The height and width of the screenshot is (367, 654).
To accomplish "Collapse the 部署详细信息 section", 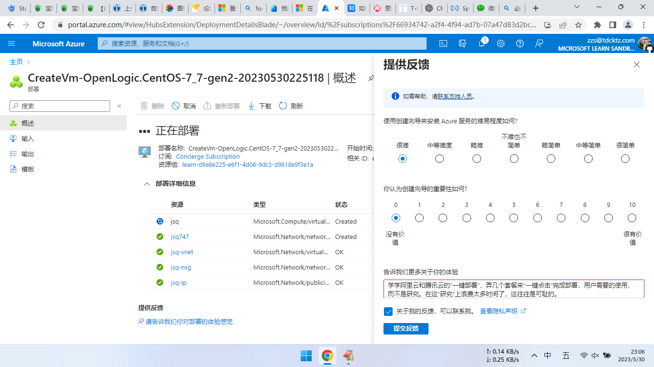I will [147, 183].
